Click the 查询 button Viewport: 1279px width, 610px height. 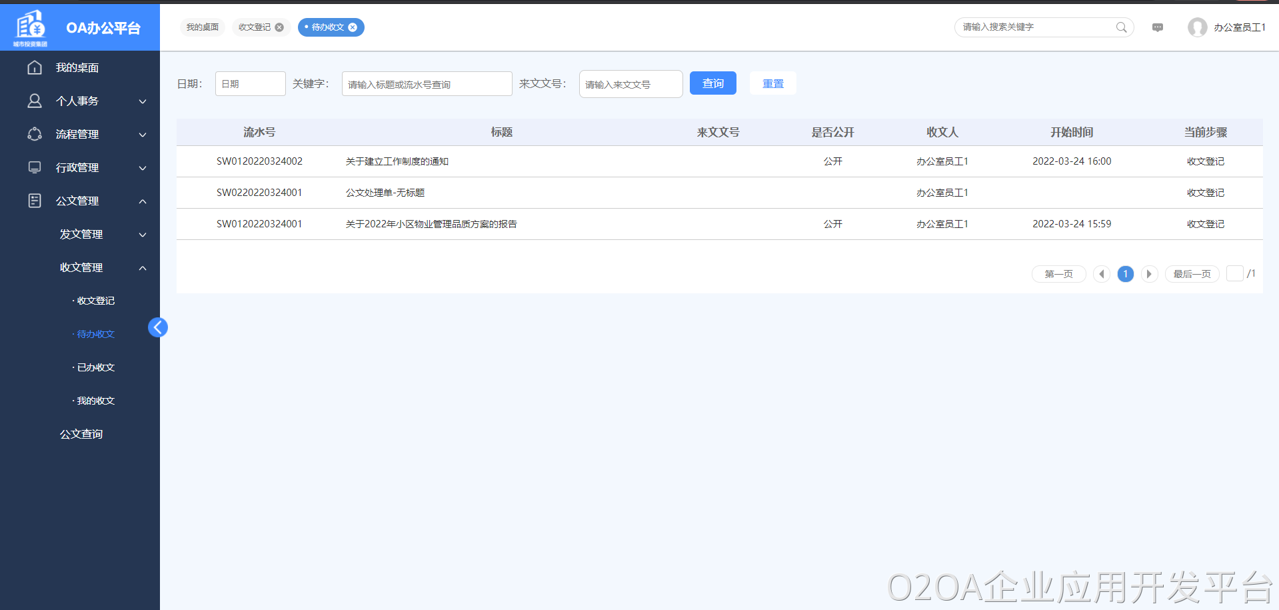click(x=712, y=83)
